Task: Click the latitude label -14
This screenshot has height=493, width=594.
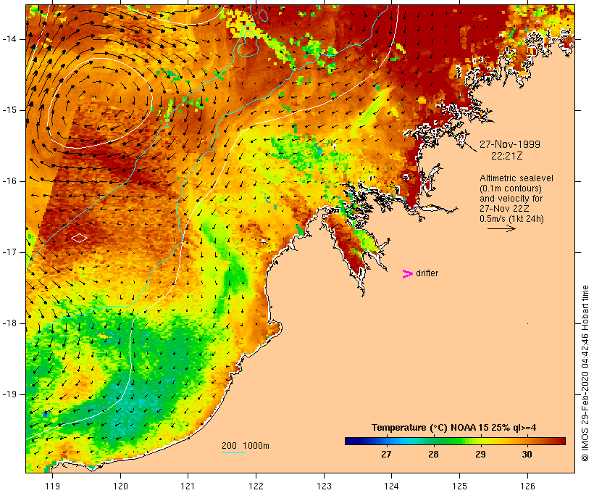Action: click(9, 39)
